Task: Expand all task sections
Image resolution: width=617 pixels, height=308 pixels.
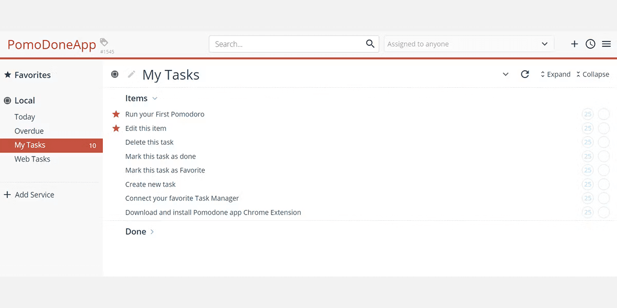Action: click(x=555, y=74)
